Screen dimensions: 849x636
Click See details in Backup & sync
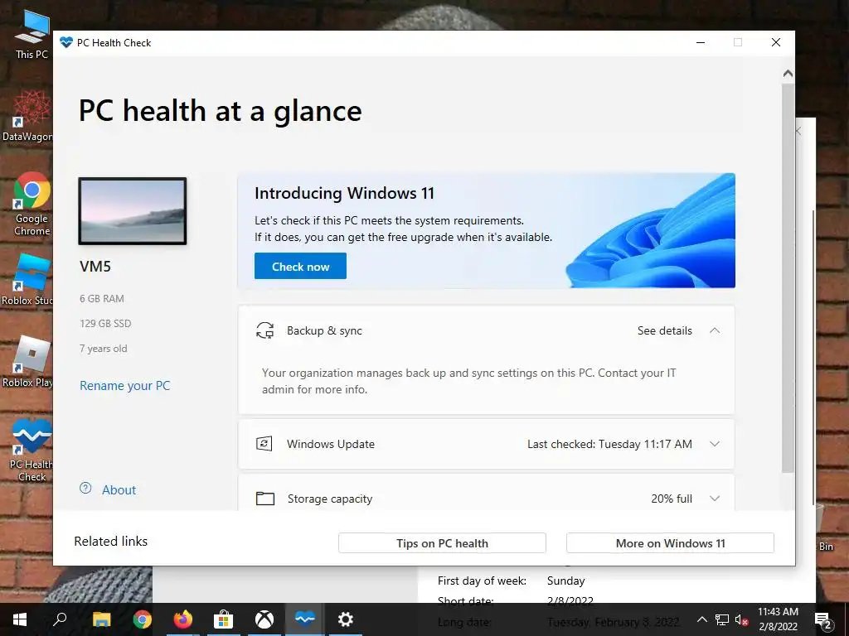pyautogui.click(x=664, y=330)
